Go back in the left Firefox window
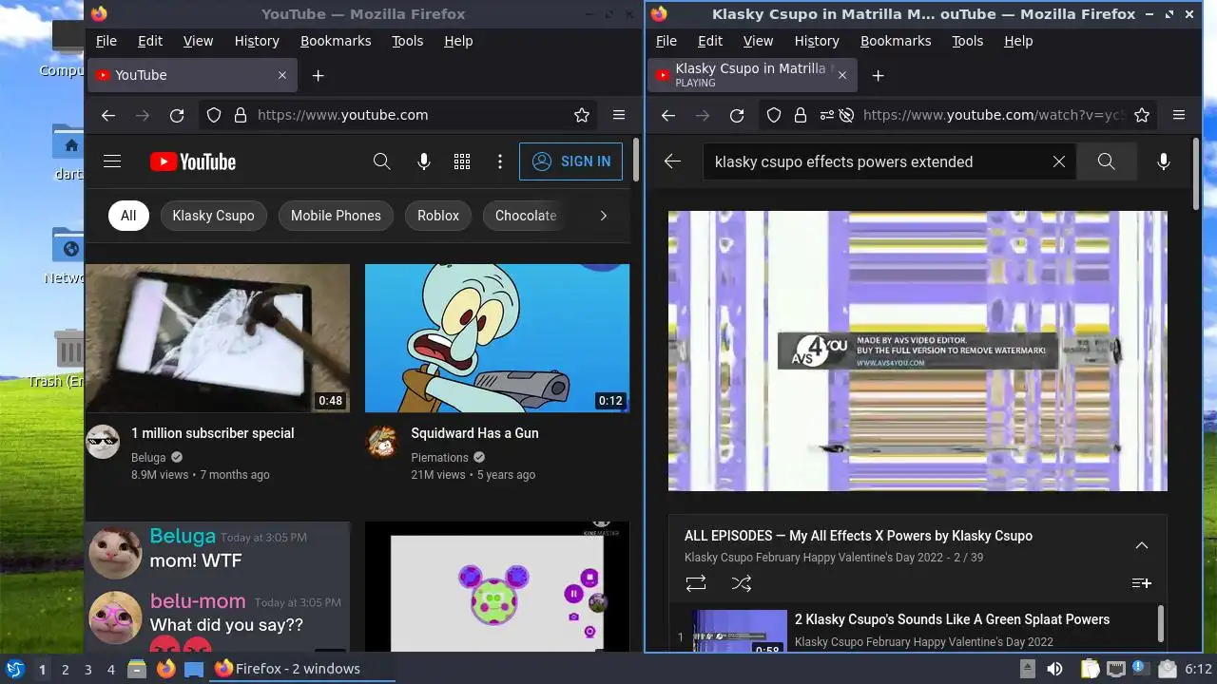 point(108,115)
